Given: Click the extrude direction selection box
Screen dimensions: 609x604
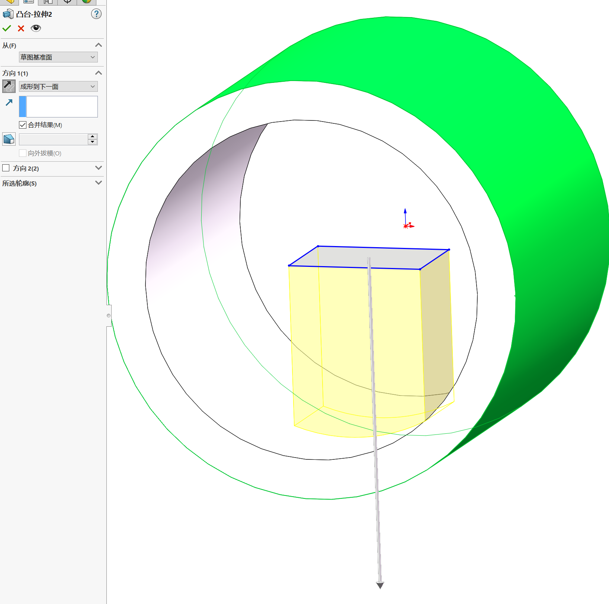Looking at the screenshot, I should click(58, 107).
